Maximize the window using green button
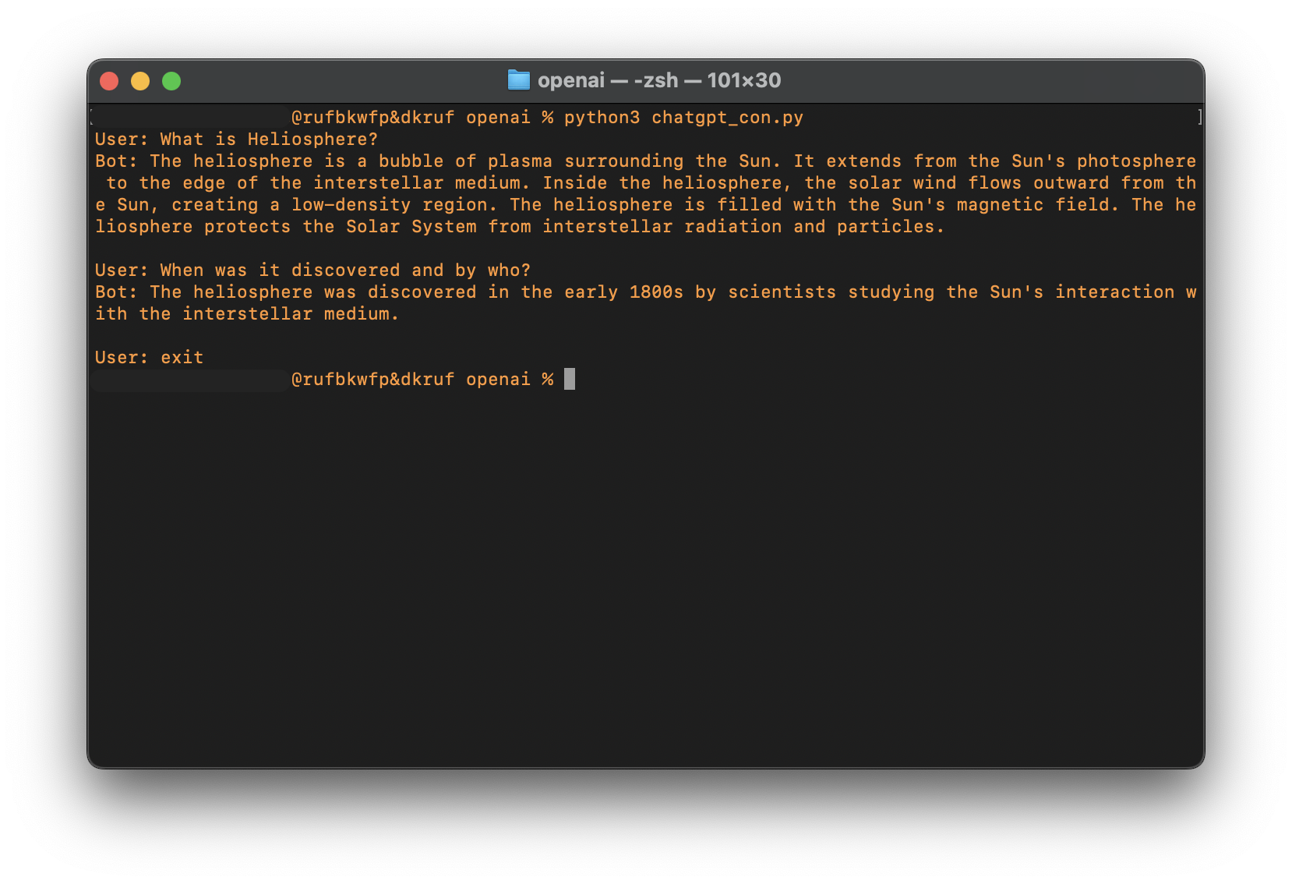The image size is (1292, 884). click(171, 81)
